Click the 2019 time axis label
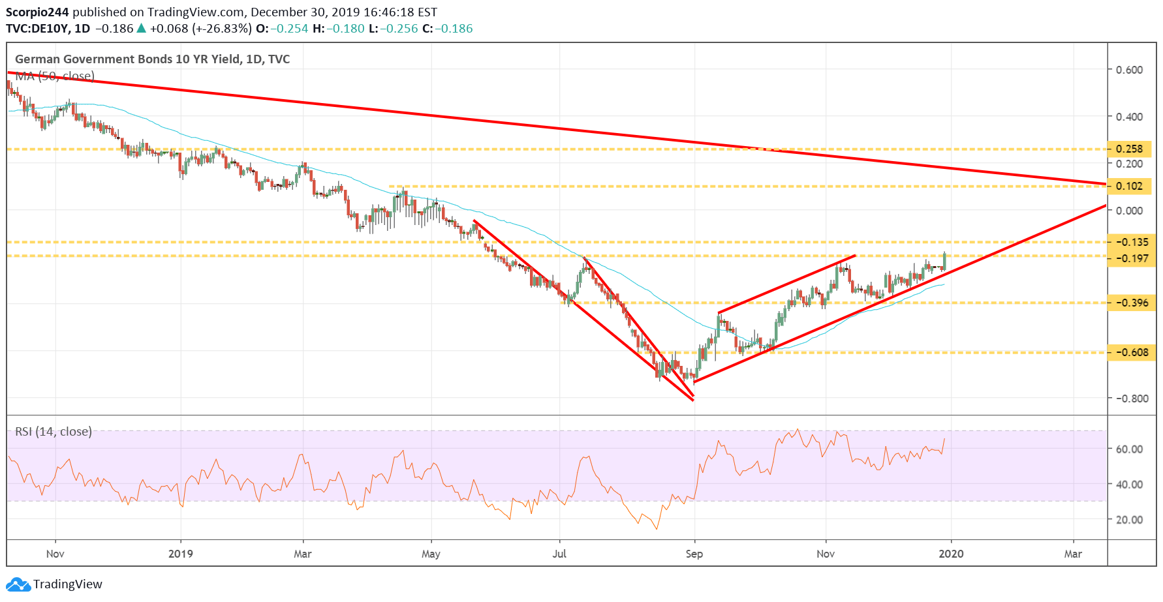The image size is (1163, 602). click(x=181, y=554)
